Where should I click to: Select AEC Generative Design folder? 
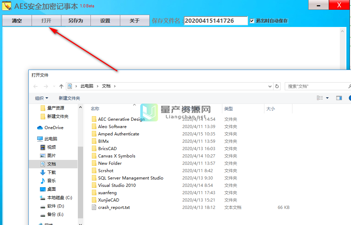coord(121,119)
